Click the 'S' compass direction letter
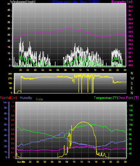The width and height of the screenshot is (140, 166). (x=132, y=83)
